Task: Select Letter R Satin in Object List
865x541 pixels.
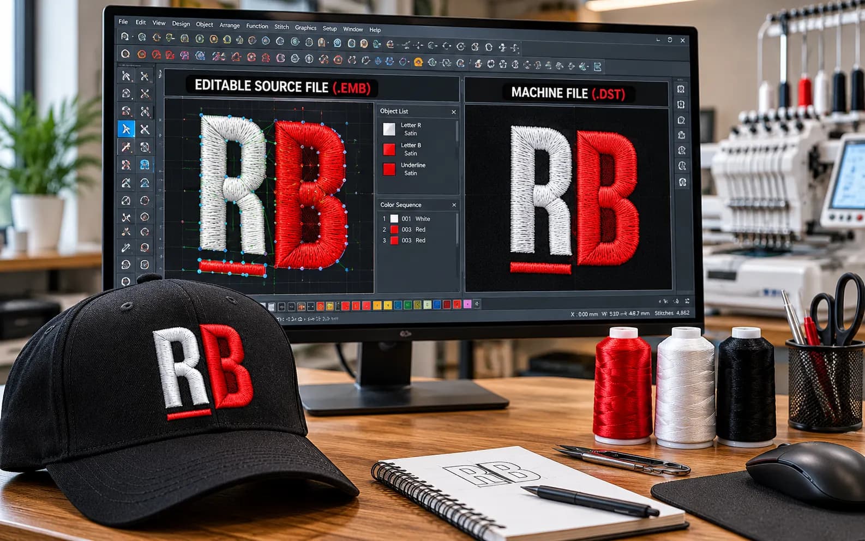Action: (x=418, y=129)
